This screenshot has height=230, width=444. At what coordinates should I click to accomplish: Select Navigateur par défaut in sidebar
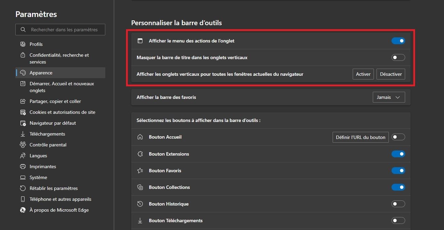pyautogui.click(x=52, y=123)
